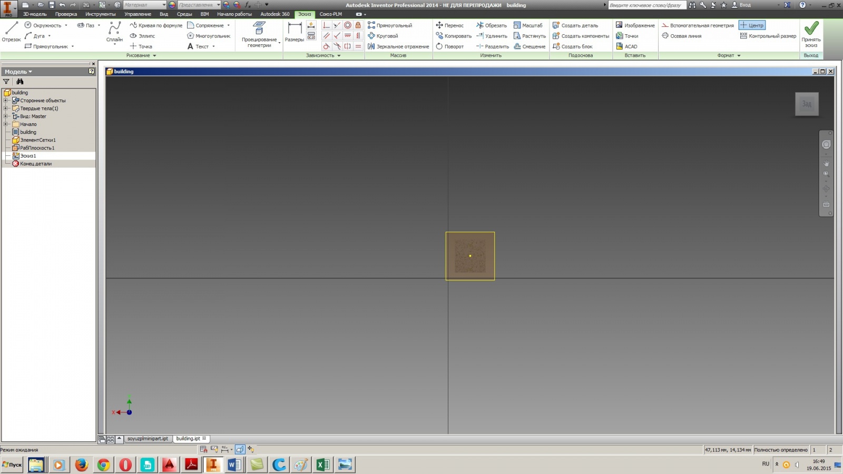Click the Пуск start button
This screenshot has width=843, height=474.
12,465
